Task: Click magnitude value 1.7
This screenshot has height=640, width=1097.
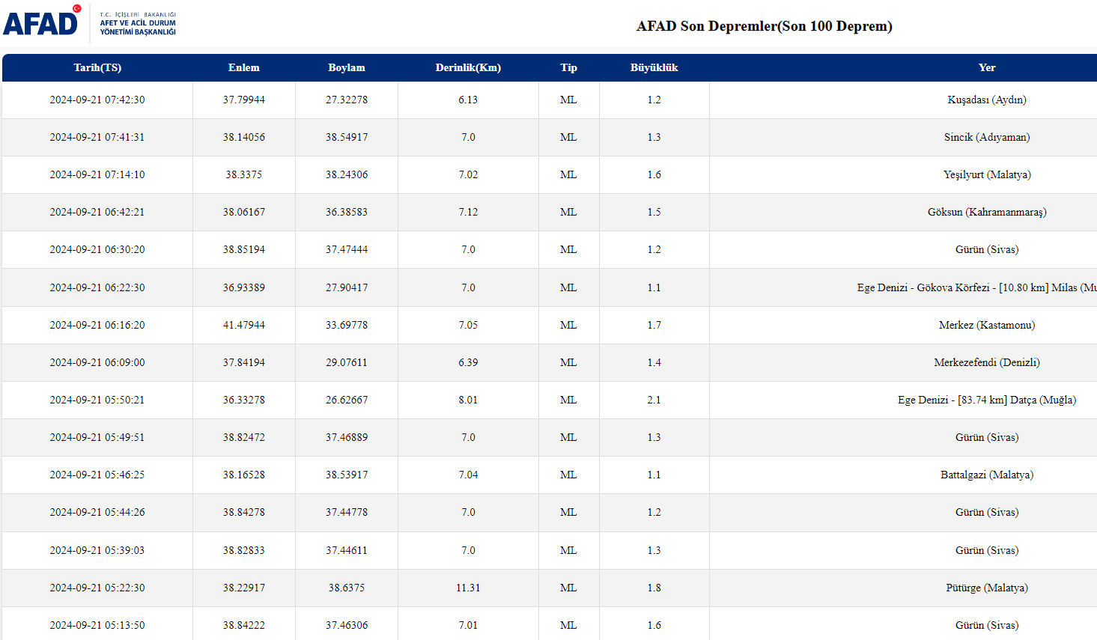Action: point(654,325)
